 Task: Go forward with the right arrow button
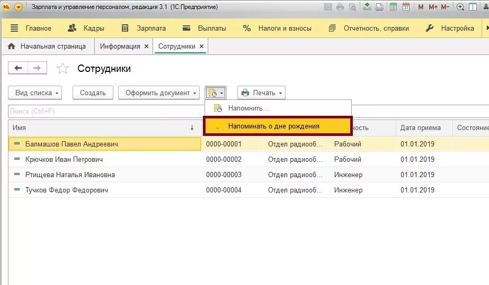[x=37, y=68]
